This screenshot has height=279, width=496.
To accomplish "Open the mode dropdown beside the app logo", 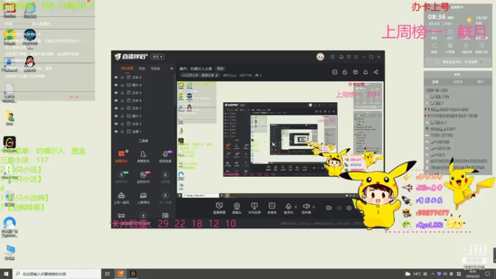I will click(x=157, y=57).
